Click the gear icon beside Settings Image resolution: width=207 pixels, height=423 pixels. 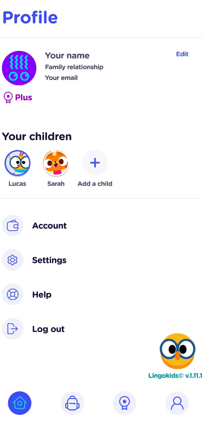(x=13, y=260)
